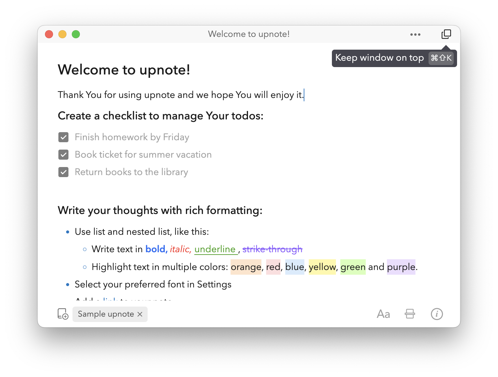Click the add to notebook icon
Image resolution: width=498 pixels, height=377 pixels.
(x=63, y=314)
